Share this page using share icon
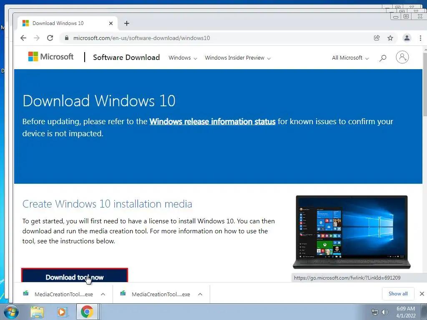This screenshot has width=427, height=320. pyautogui.click(x=377, y=38)
